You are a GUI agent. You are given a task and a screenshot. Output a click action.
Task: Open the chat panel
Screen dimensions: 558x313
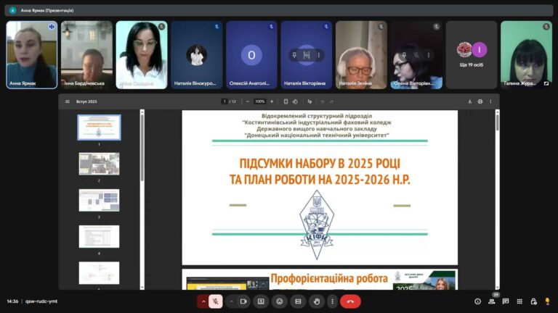tap(506, 301)
